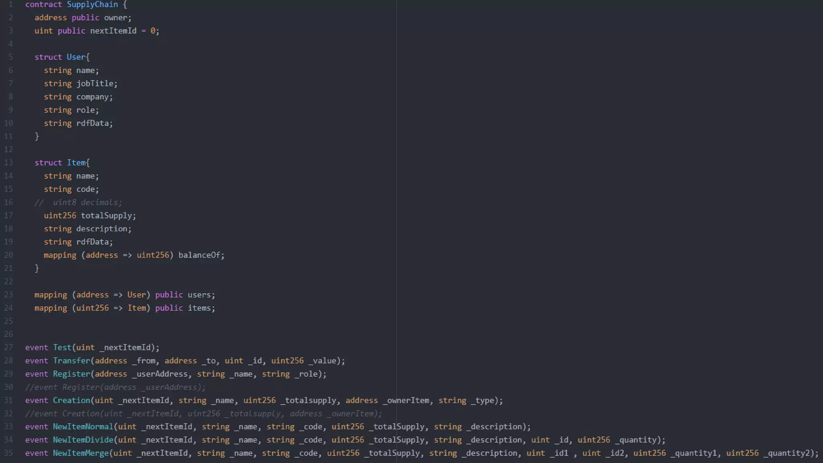This screenshot has width=823, height=463.
Task: Click the Creation event name on line 31
Action: 72,401
